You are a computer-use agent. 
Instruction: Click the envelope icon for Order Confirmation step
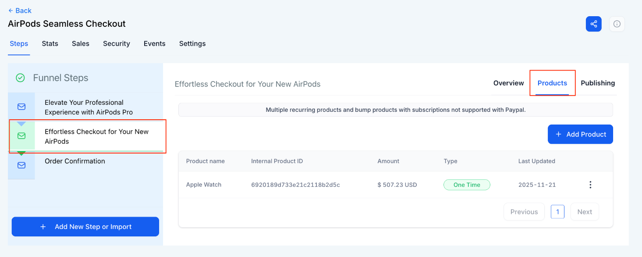(21, 165)
